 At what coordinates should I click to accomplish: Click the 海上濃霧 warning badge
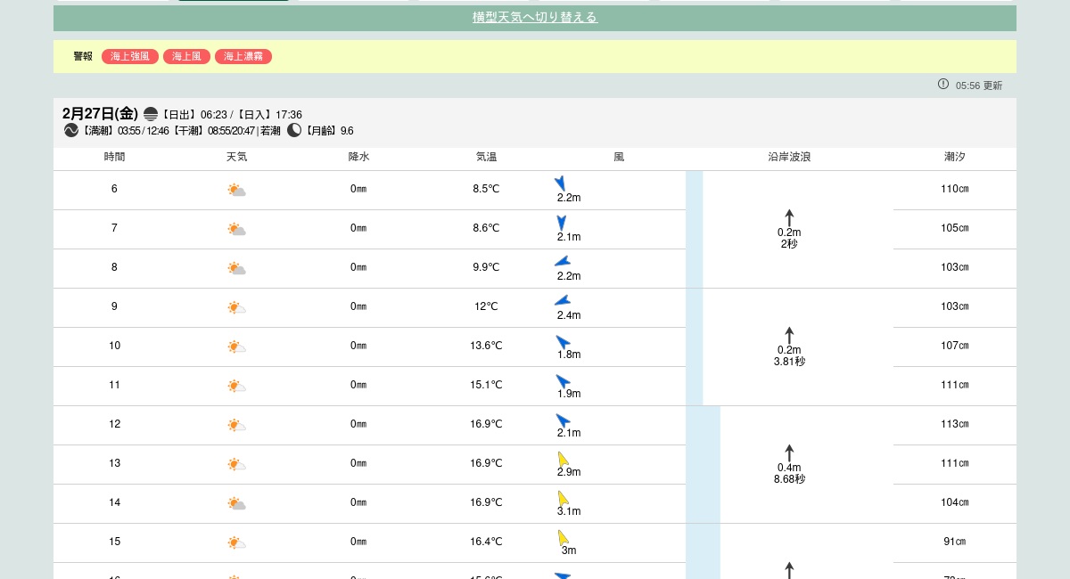243,56
